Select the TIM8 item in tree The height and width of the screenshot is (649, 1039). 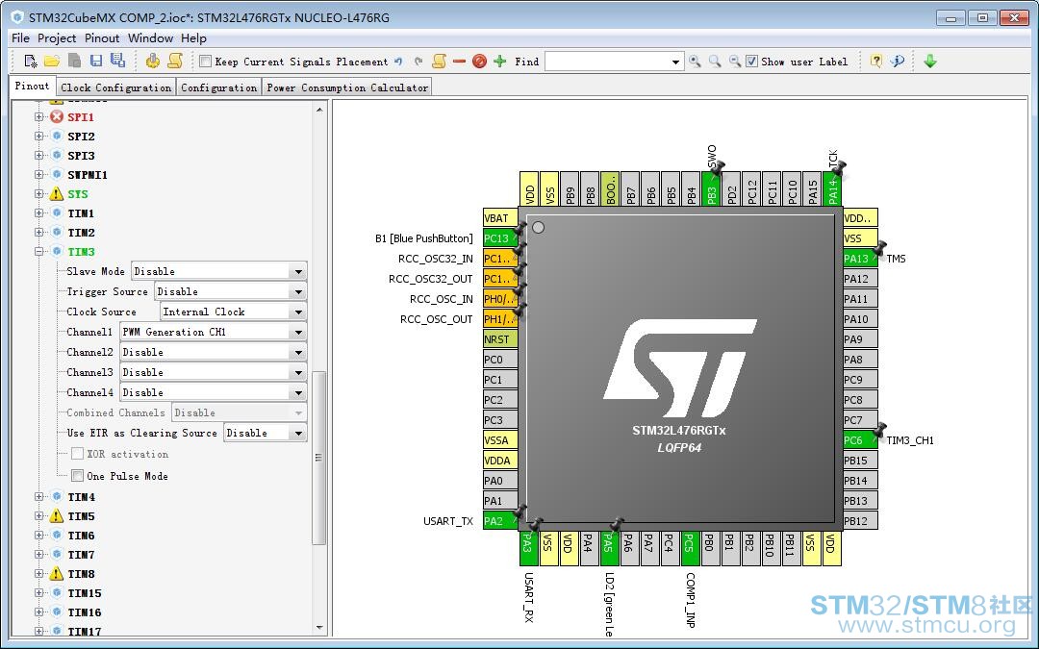(81, 573)
